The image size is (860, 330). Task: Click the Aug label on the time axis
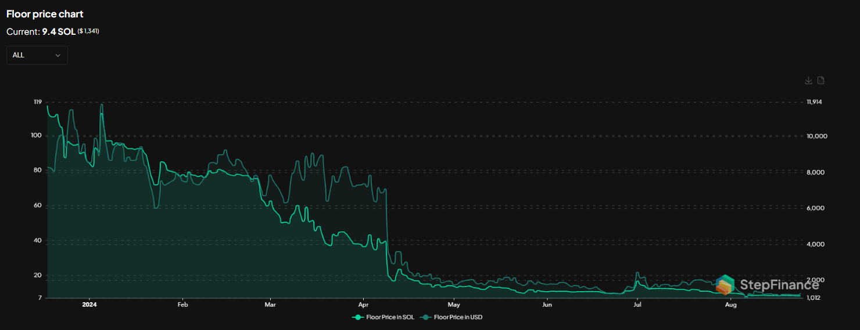tap(731, 304)
